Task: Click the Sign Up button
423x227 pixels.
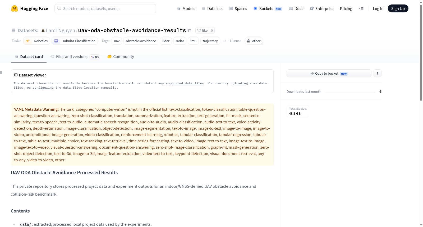Action: pyautogui.click(x=398, y=8)
